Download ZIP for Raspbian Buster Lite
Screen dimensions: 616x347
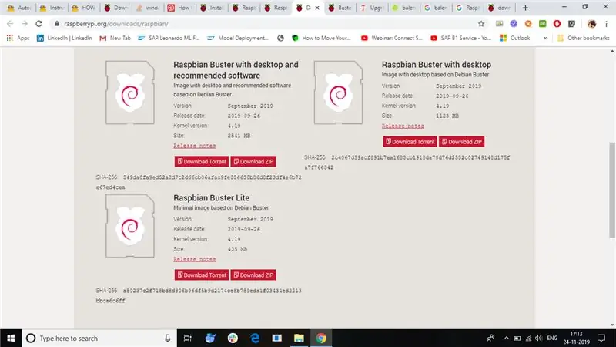coord(253,275)
